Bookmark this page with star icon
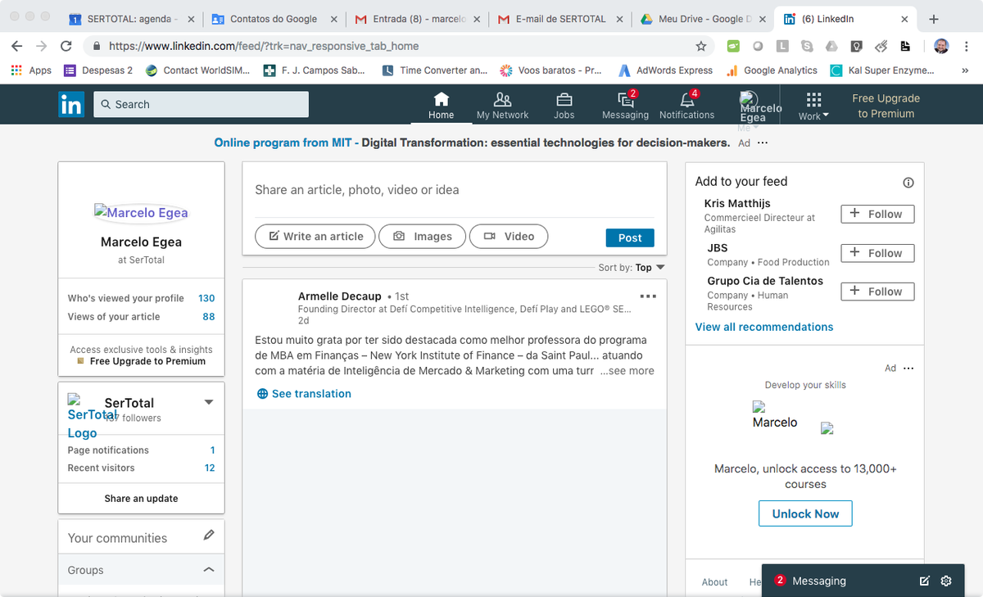 700,47
